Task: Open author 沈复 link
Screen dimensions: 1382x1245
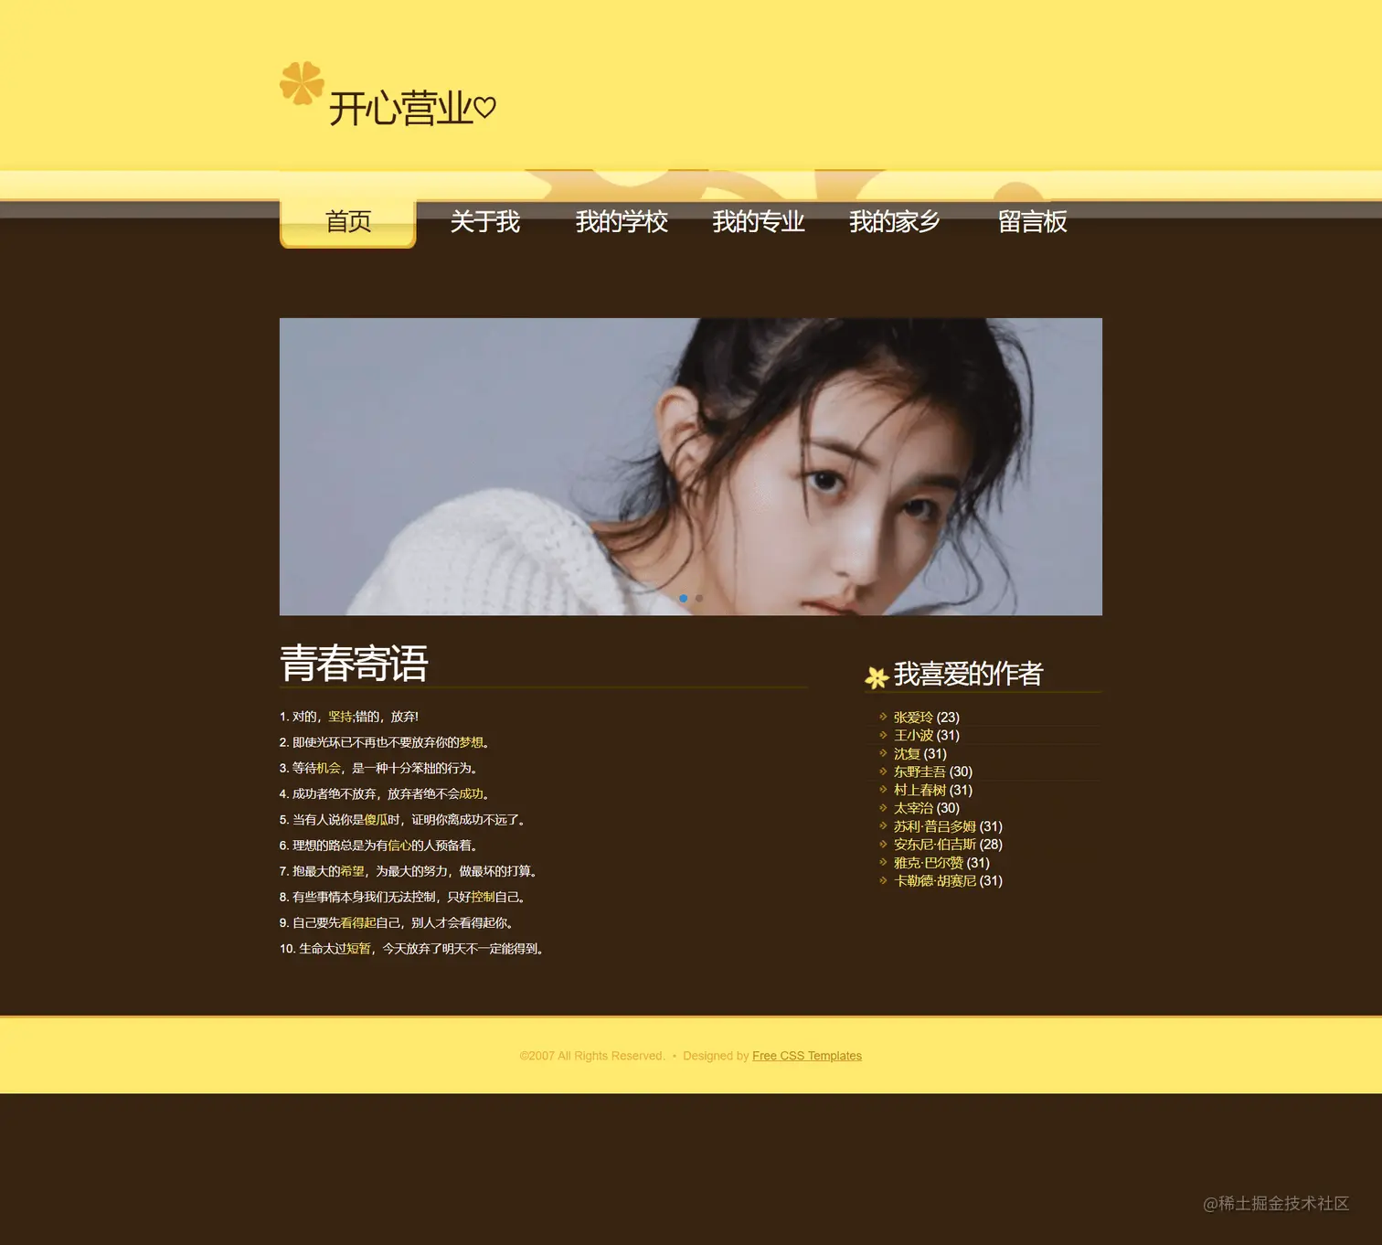Action: (907, 754)
